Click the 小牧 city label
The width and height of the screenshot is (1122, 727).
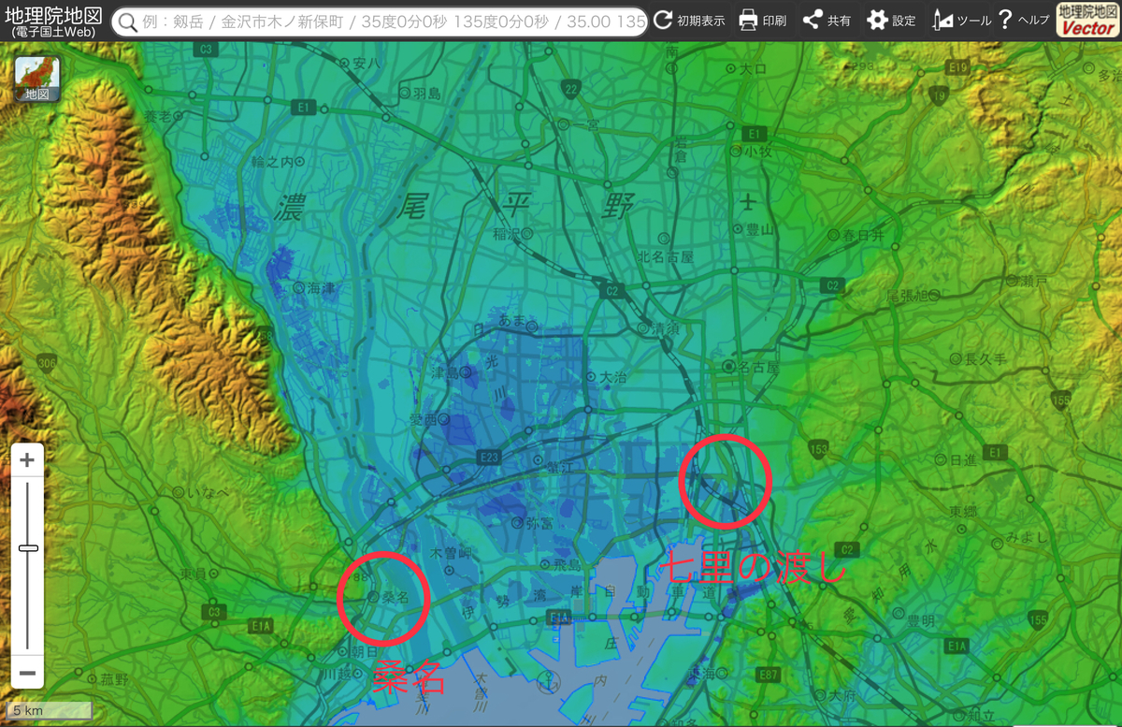(759, 151)
